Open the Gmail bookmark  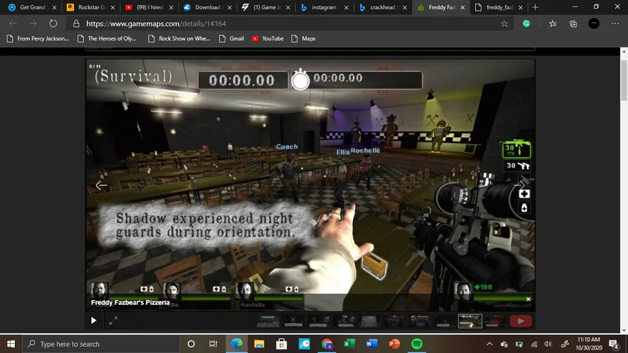point(232,38)
